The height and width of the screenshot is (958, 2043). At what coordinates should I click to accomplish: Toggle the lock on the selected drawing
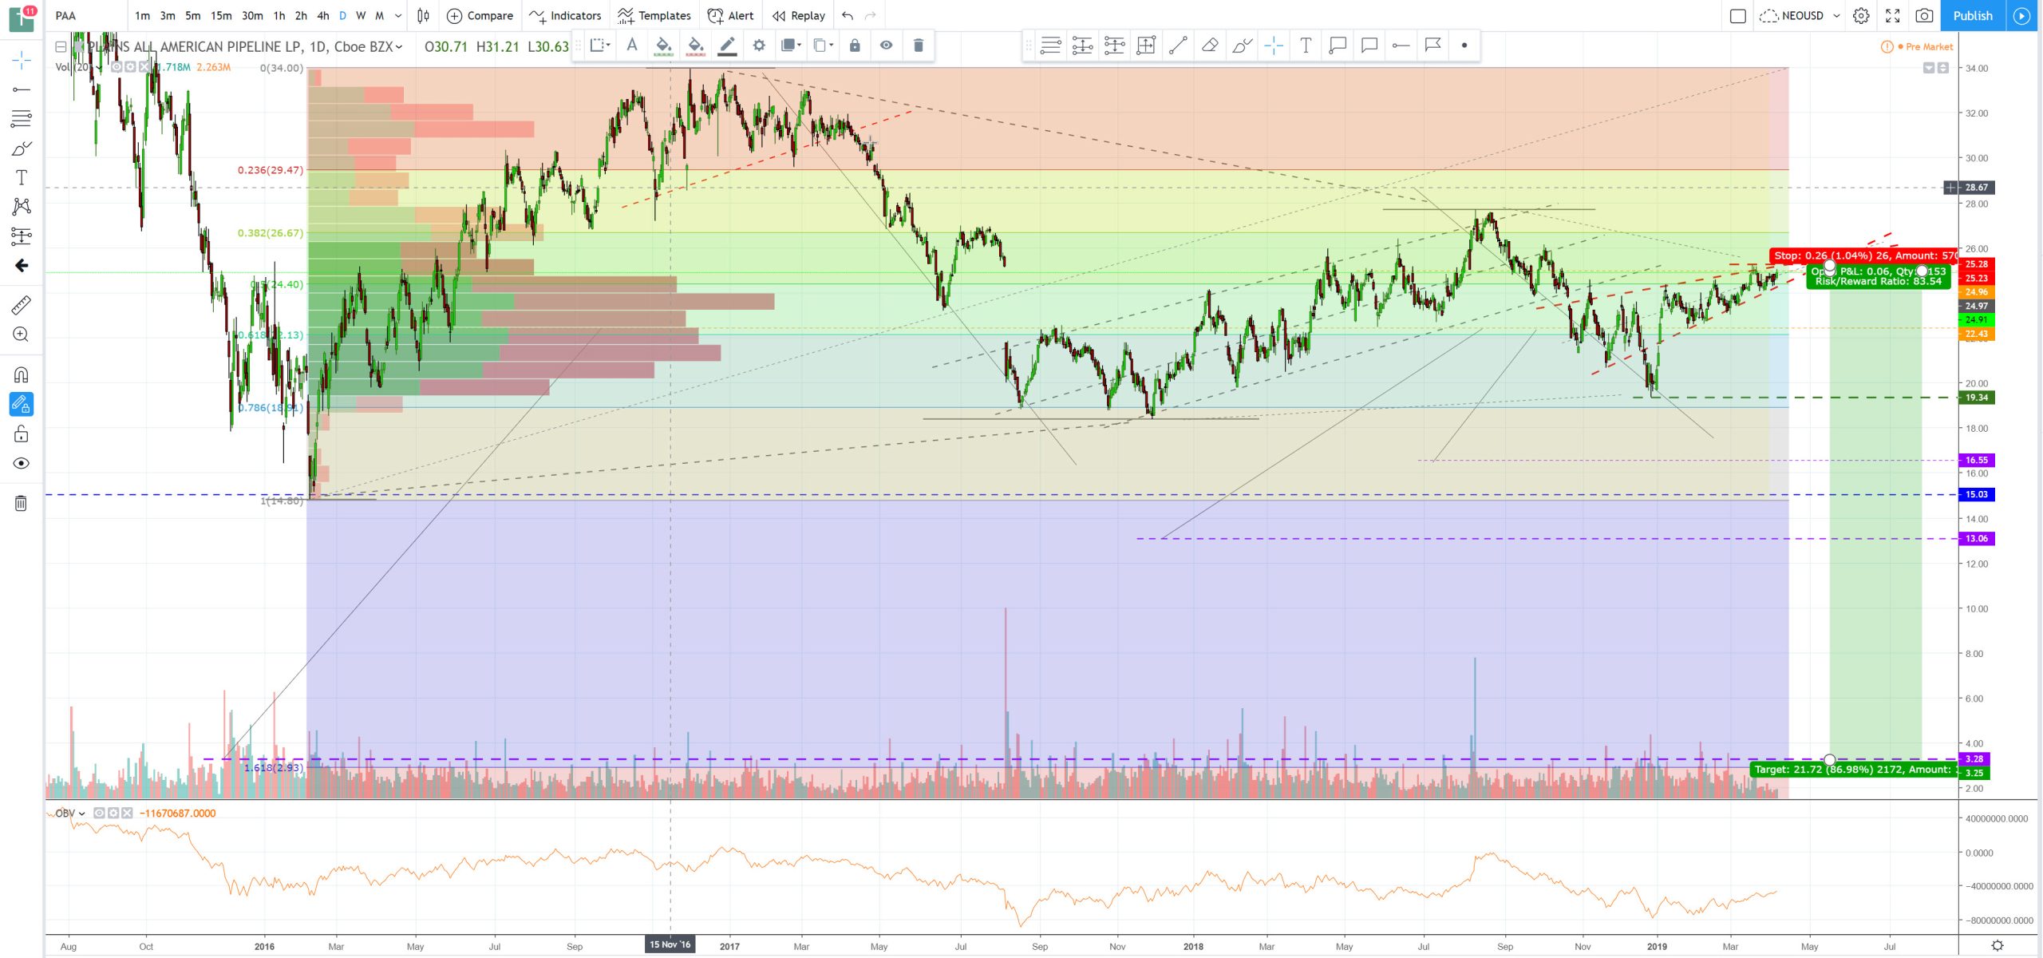click(x=855, y=46)
